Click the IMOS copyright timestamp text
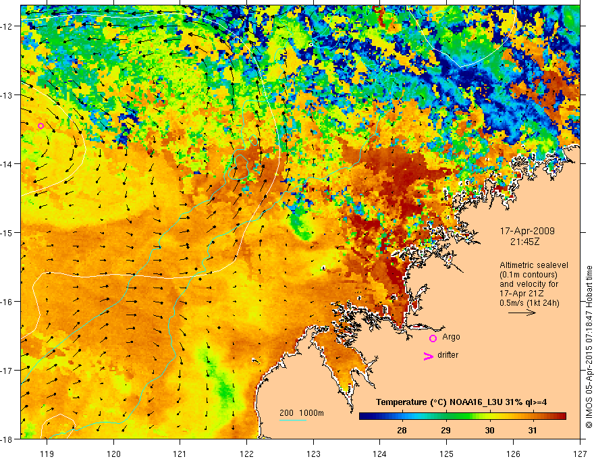 pos(589,346)
